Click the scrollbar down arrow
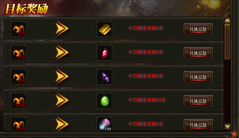Screen dimensions: 239x138 (227, 126)
